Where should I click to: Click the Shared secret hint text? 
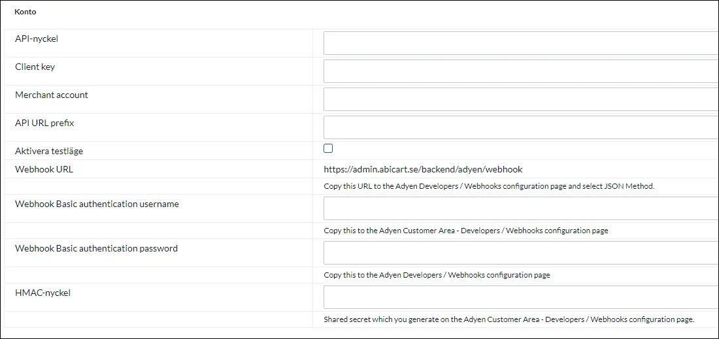[x=509, y=320]
